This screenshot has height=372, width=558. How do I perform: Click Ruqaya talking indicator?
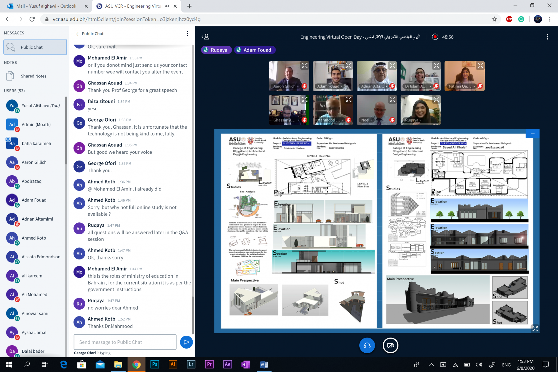coord(216,50)
